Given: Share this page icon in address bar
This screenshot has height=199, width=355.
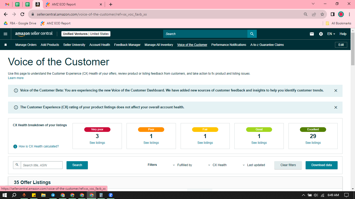Looking at the screenshot, I should click(314, 14).
